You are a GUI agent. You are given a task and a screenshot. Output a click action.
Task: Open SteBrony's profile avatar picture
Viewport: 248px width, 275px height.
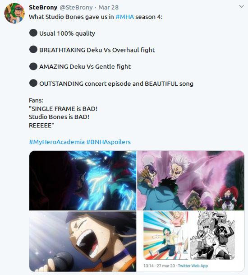pyautogui.click(x=14, y=14)
